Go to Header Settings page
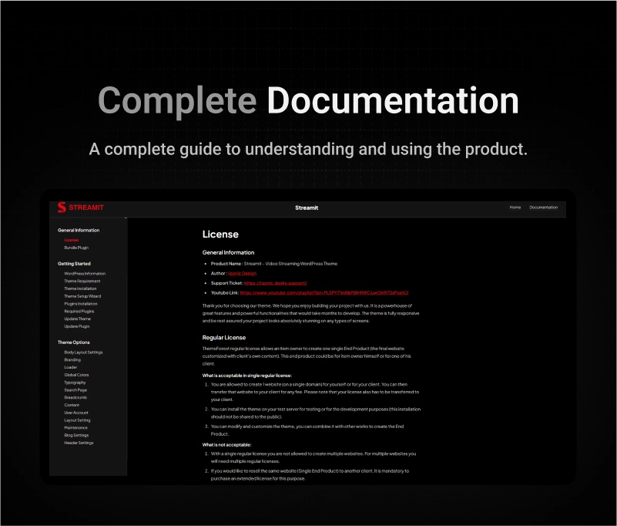617x526 pixels. click(79, 443)
